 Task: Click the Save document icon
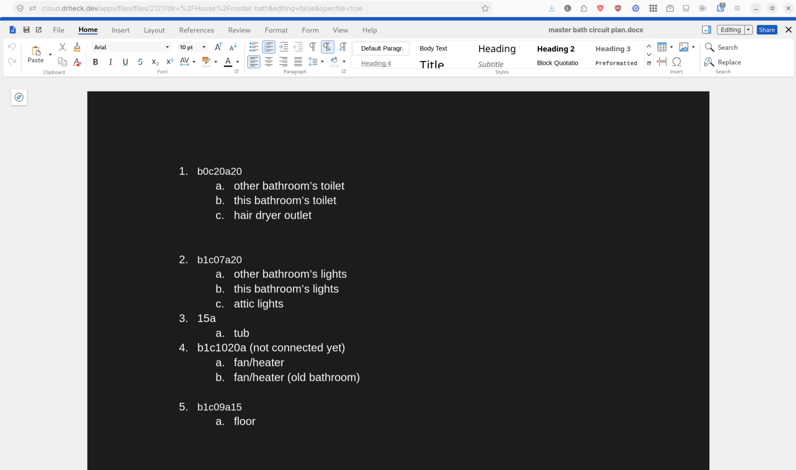27,30
